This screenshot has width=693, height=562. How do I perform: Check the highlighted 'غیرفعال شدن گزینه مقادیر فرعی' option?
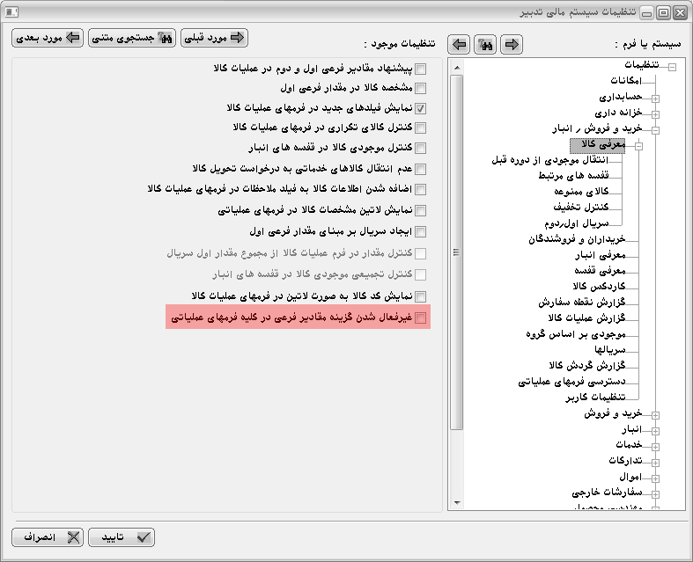pos(420,318)
